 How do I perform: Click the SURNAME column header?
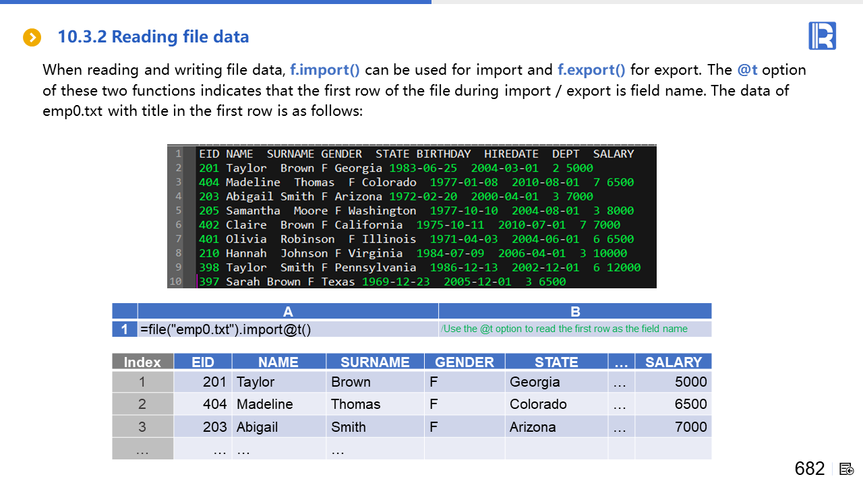pyautogui.click(x=375, y=362)
